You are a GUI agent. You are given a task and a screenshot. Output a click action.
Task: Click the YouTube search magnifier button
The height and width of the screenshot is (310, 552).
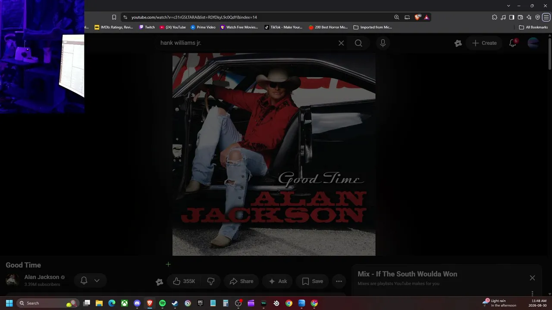pos(358,43)
